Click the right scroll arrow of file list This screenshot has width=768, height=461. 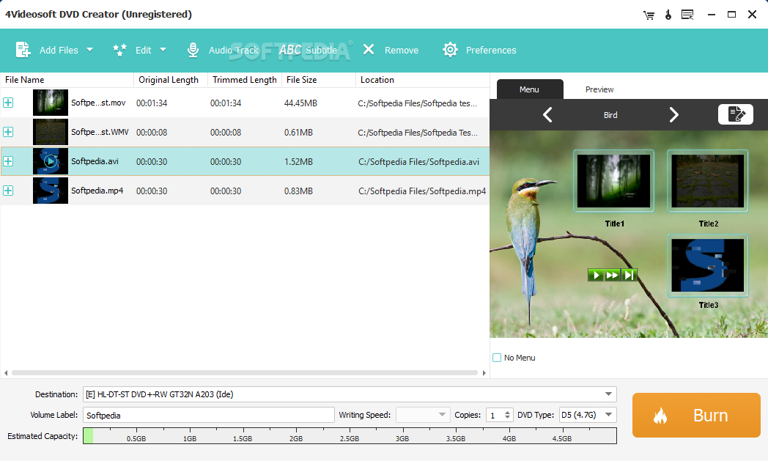(x=484, y=373)
